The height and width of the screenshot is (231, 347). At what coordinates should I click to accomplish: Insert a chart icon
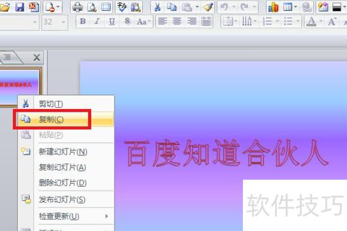pos(273,7)
